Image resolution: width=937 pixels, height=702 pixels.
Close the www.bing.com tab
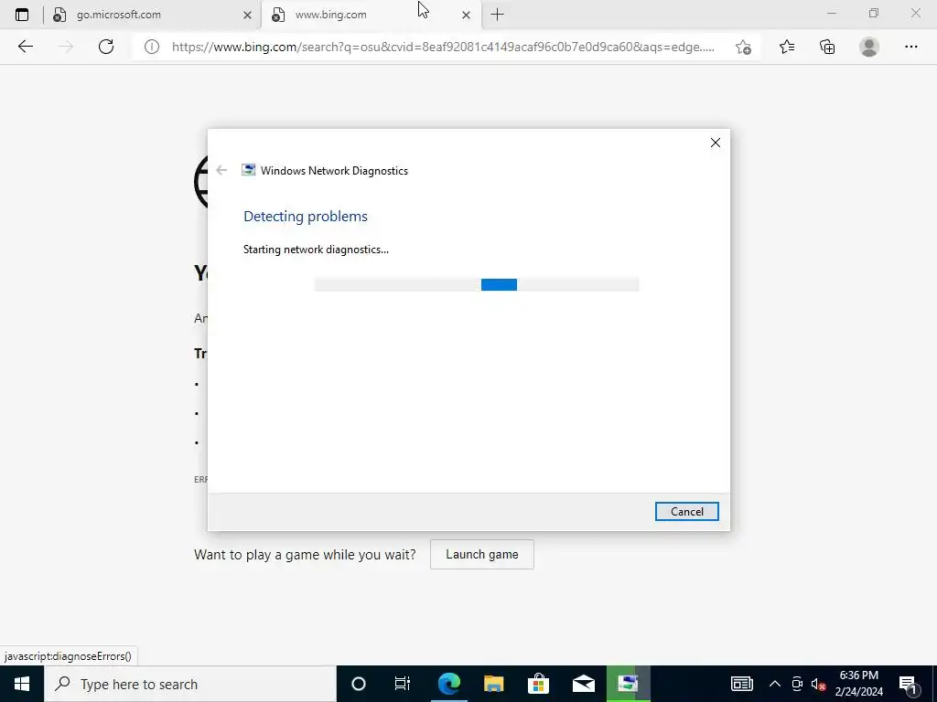pos(466,16)
